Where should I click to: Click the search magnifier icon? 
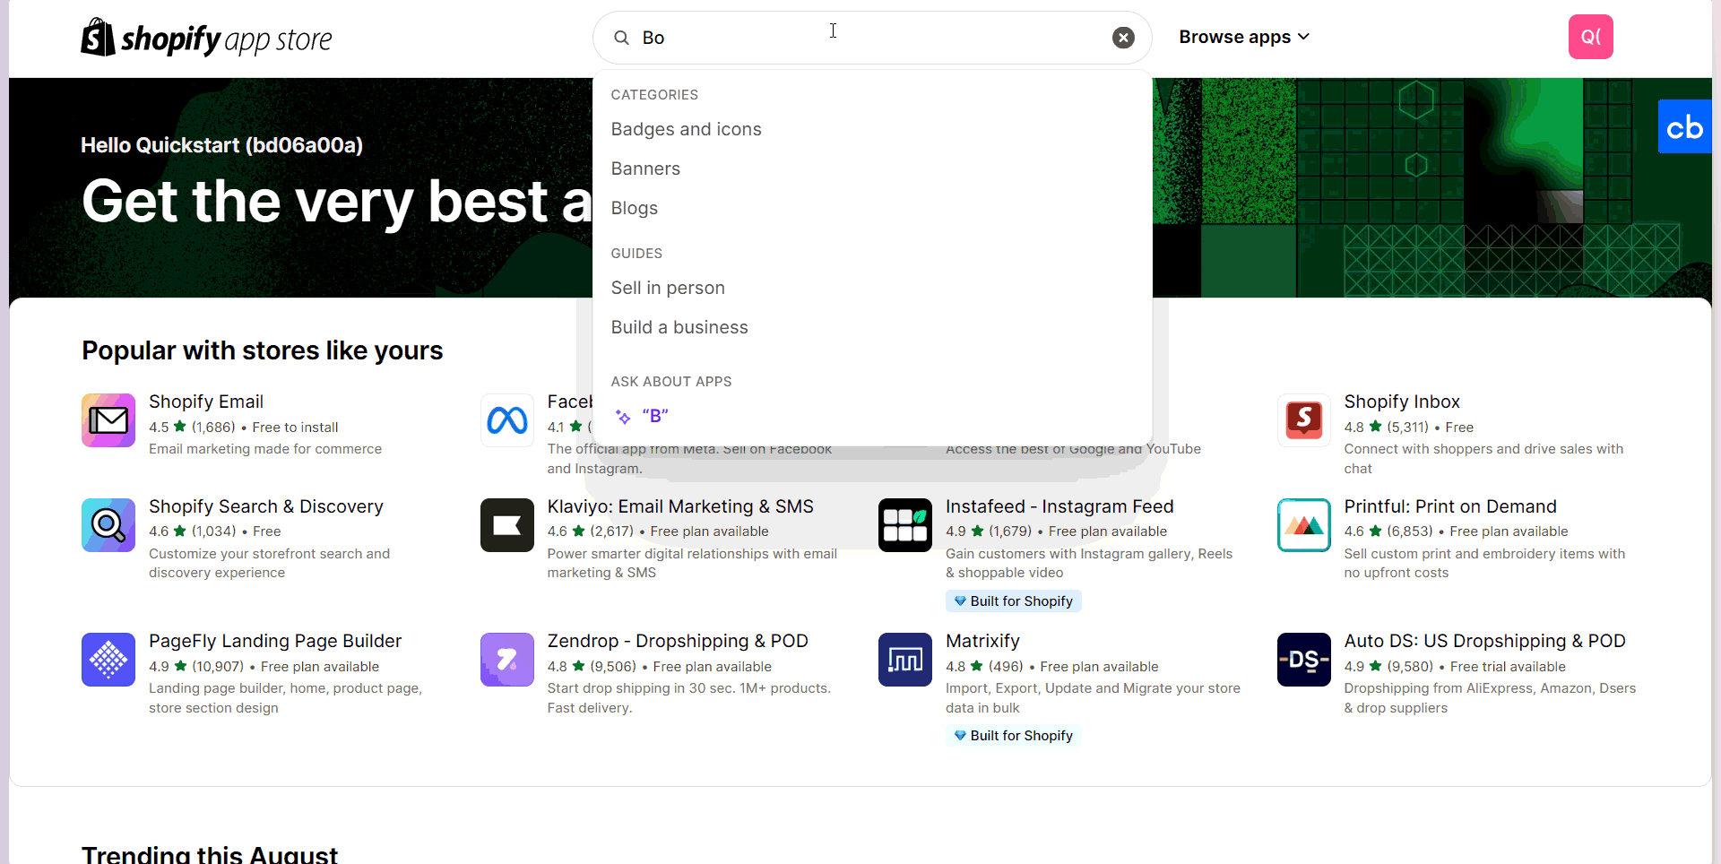(621, 38)
